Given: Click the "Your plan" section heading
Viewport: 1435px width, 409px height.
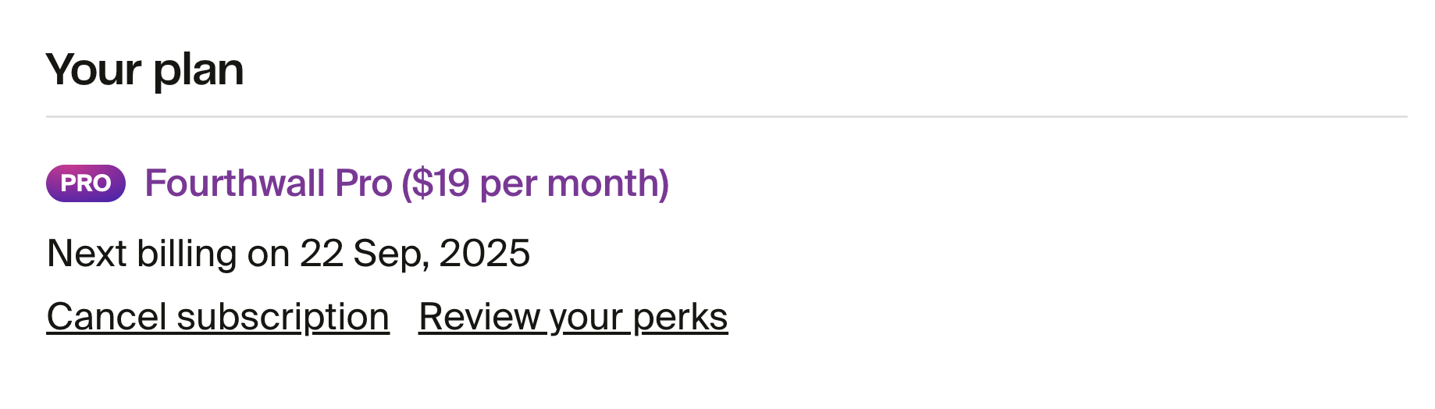Looking at the screenshot, I should click(145, 69).
